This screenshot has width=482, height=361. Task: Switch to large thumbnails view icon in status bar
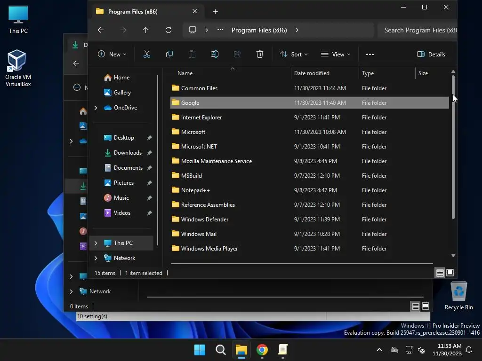tap(450, 273)
